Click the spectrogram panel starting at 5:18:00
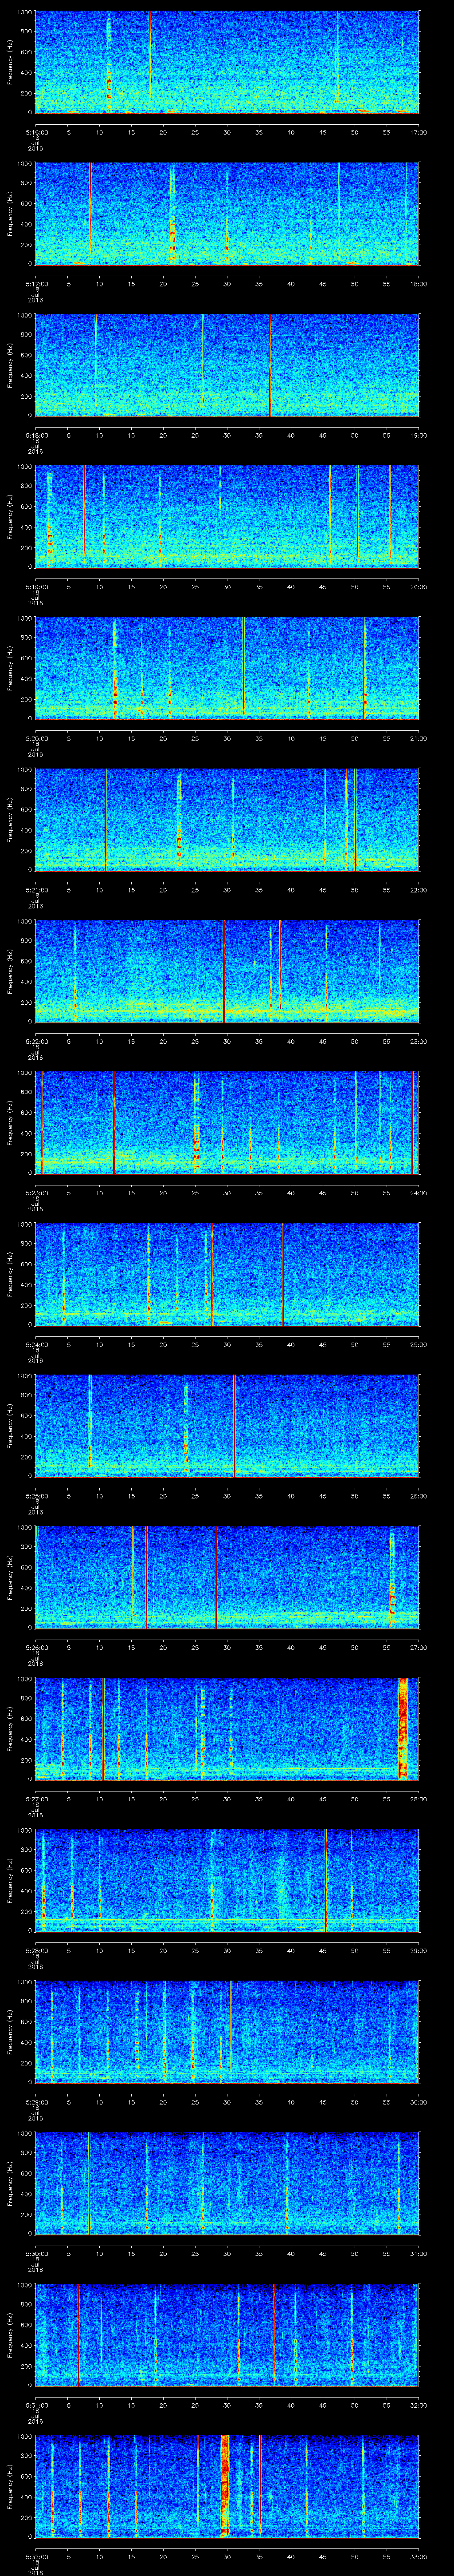454x2576 pixels. (x=227, y=365)
